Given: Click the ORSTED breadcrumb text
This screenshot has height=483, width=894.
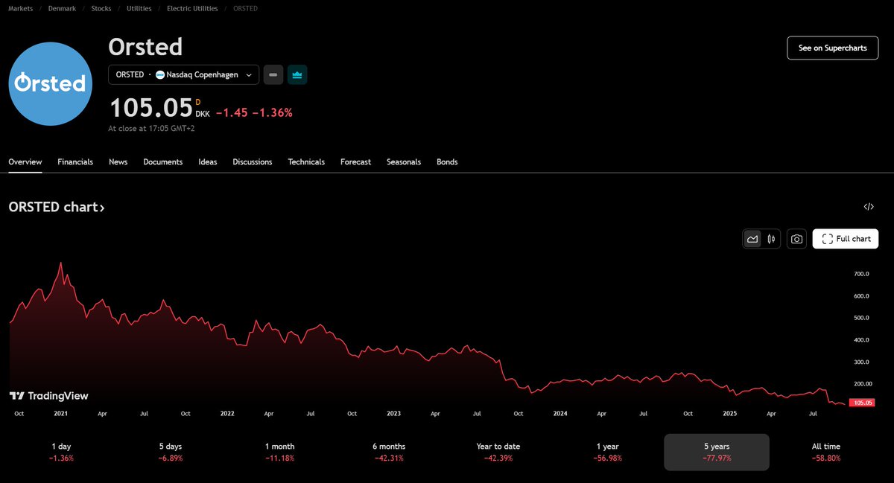Looking at the screenshot, I should point(246,8).
